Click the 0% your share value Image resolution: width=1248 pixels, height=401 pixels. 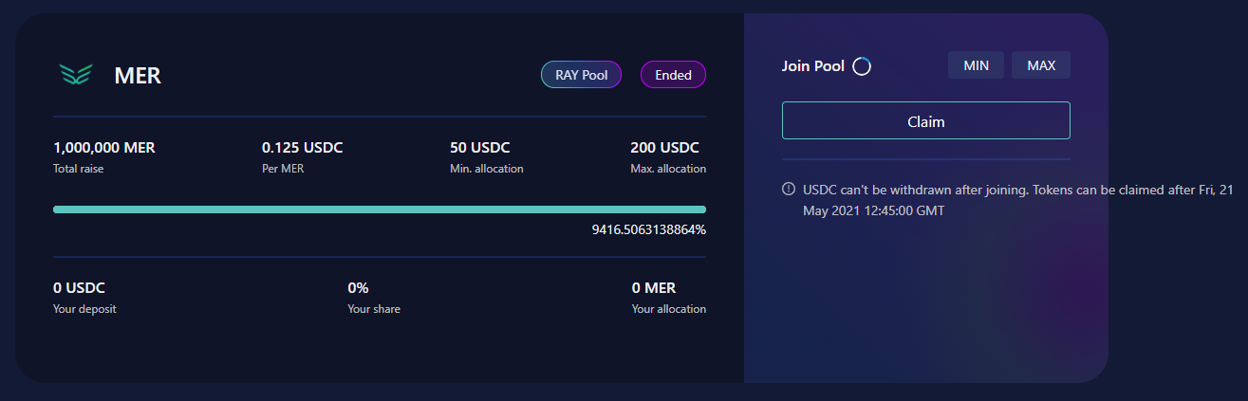pyautogui.click(x=358, y=288)
